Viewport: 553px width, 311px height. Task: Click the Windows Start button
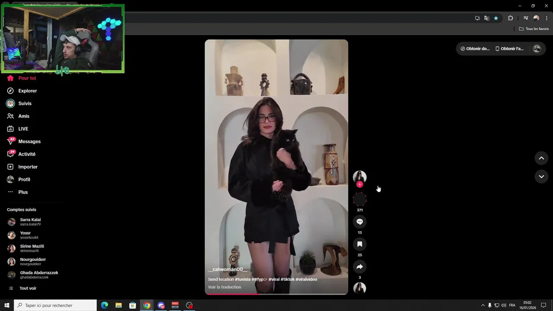click(6, 305)
